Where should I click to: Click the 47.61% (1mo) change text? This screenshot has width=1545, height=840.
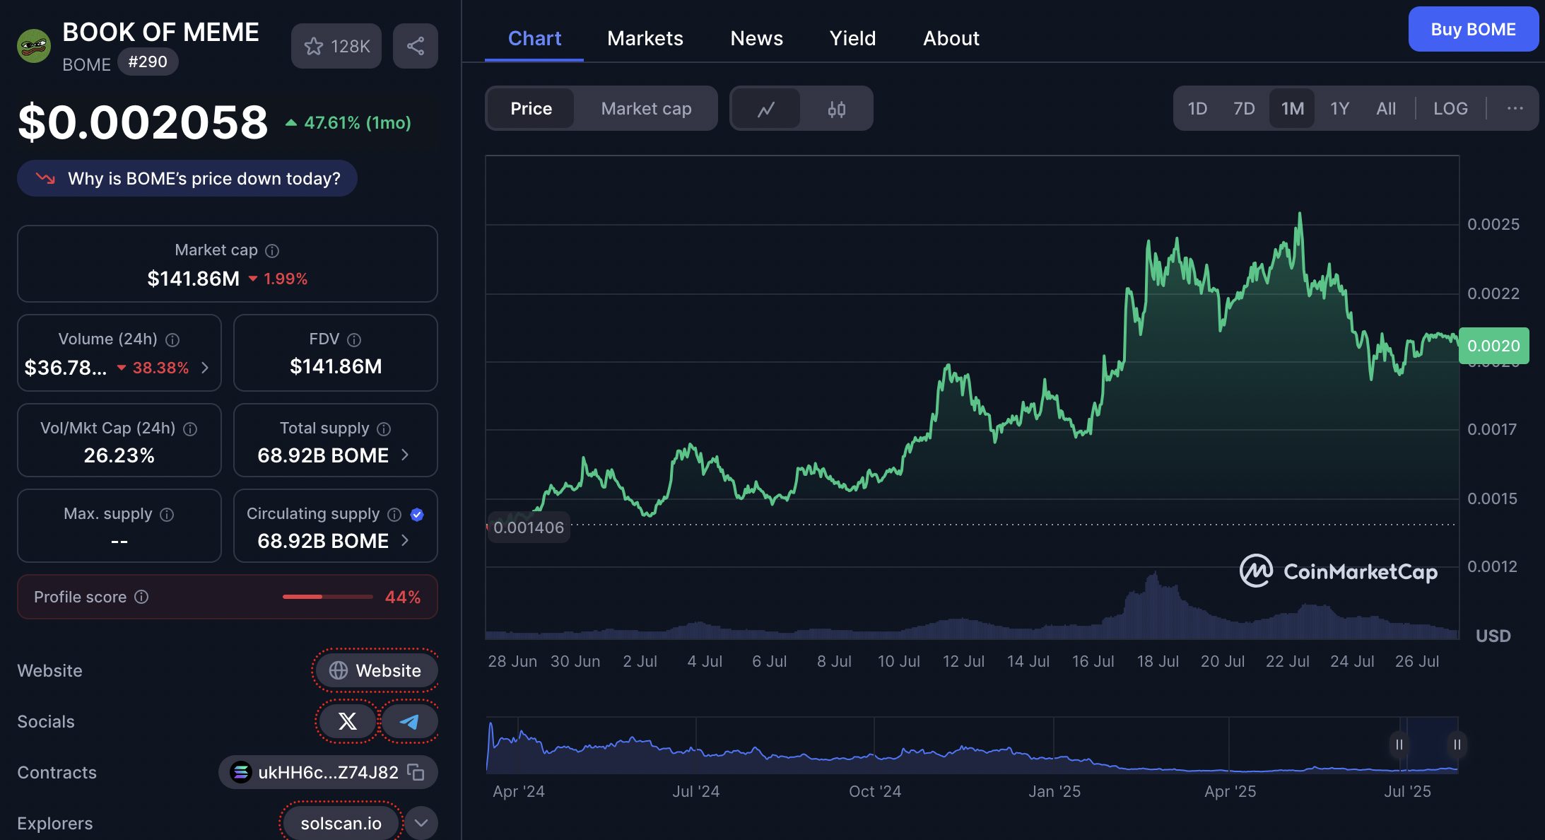(x=358, y=123)
